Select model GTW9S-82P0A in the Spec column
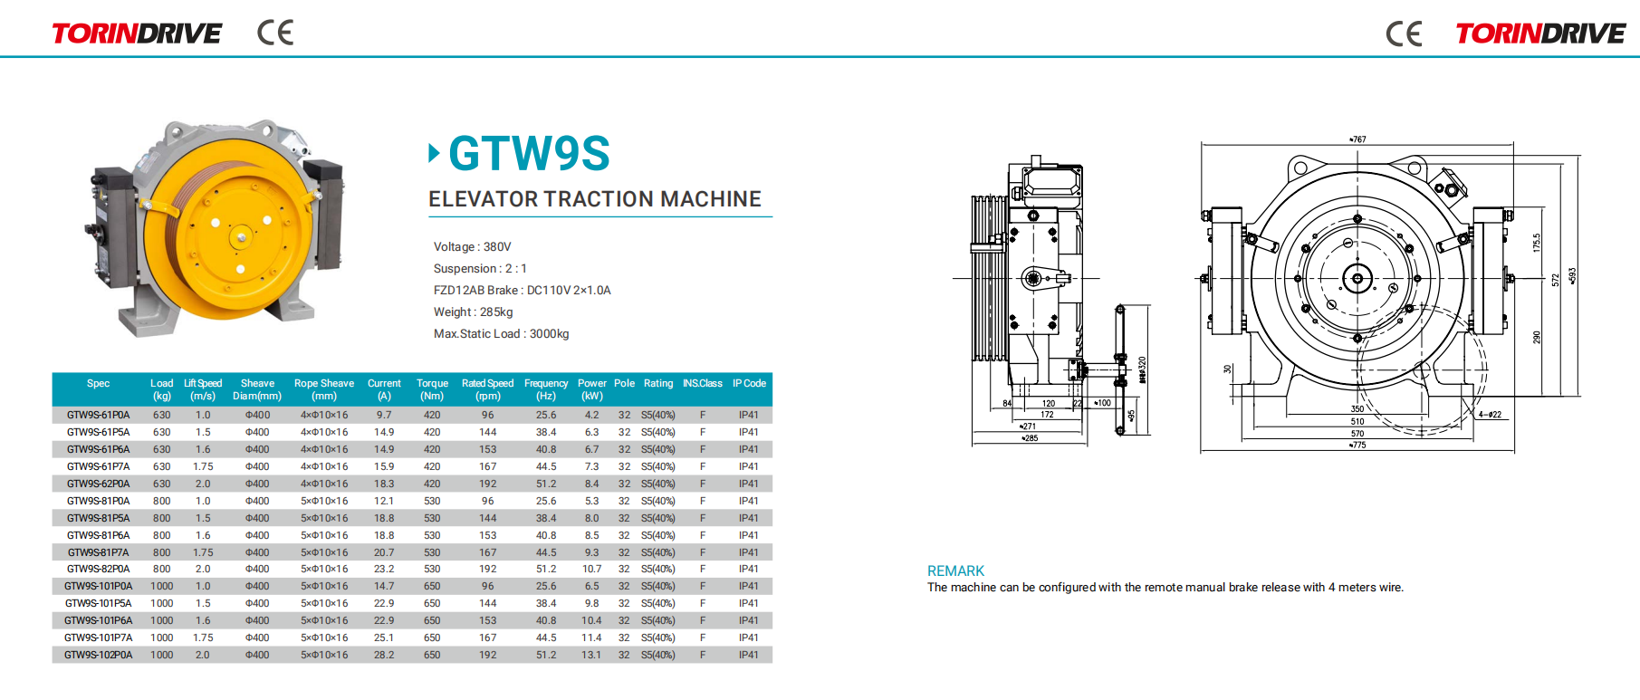 [x=98, y=569]
